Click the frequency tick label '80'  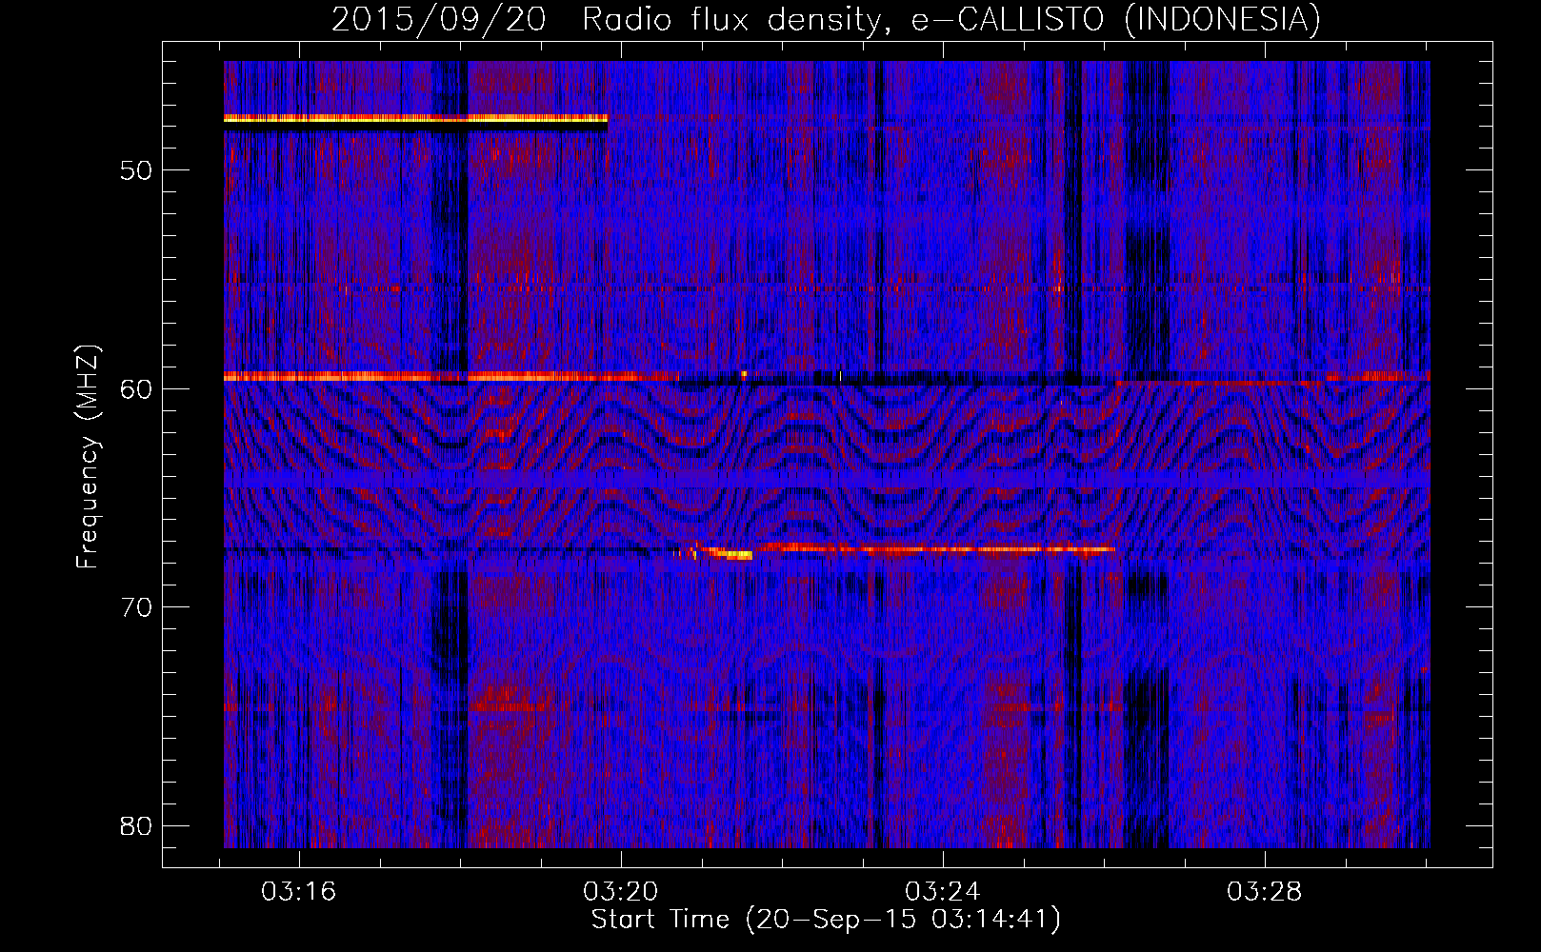coord(137,824)
